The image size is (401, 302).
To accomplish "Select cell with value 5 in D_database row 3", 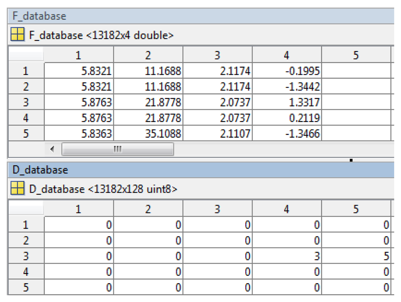I will point(356,256).
